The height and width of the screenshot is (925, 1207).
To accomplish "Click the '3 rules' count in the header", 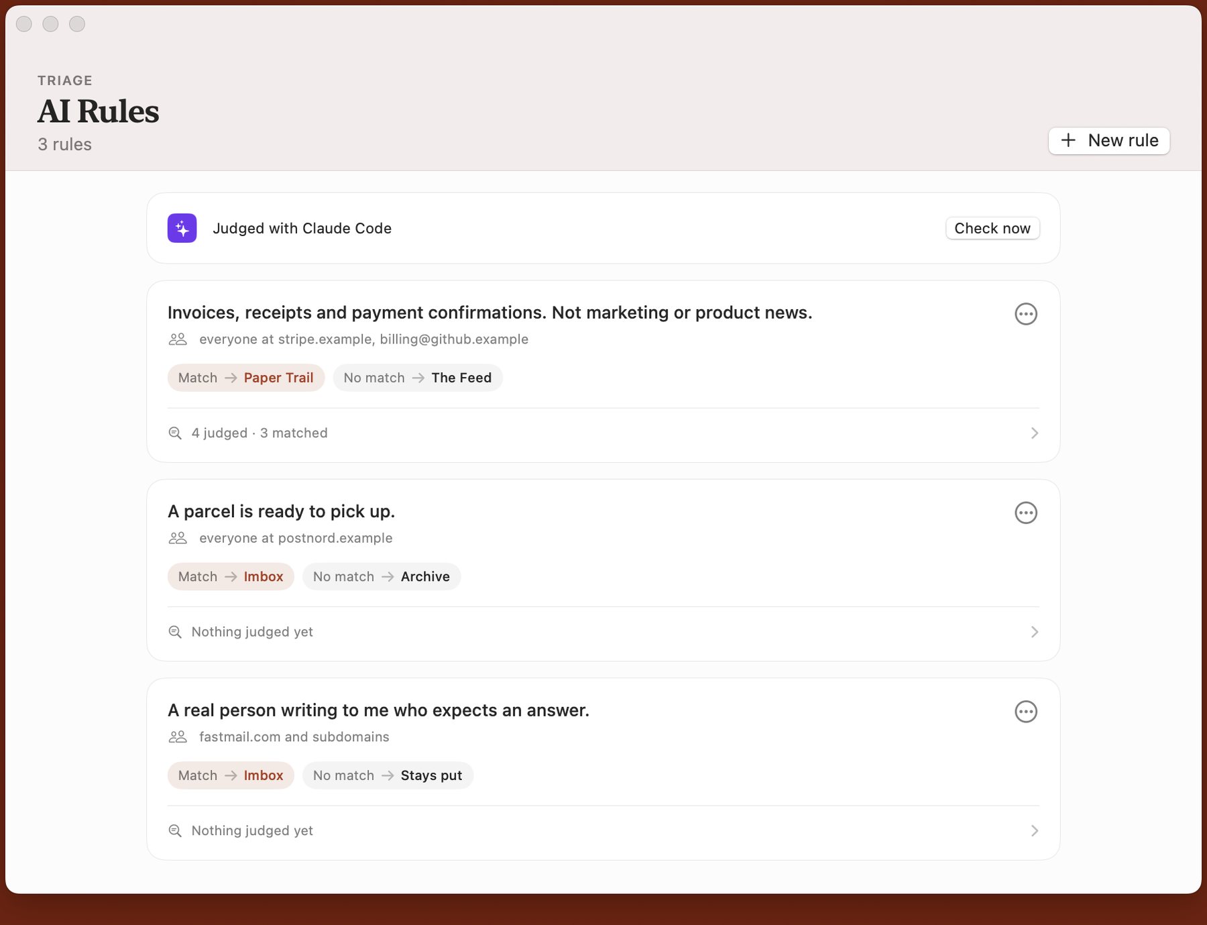I will pos(64,144).
